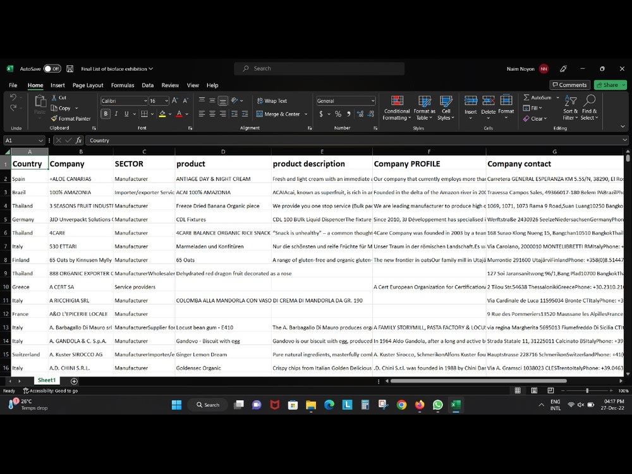Adjust the zoom slider in status bar
This screenshot has width=632, height=474.
(x=588, y=391)
